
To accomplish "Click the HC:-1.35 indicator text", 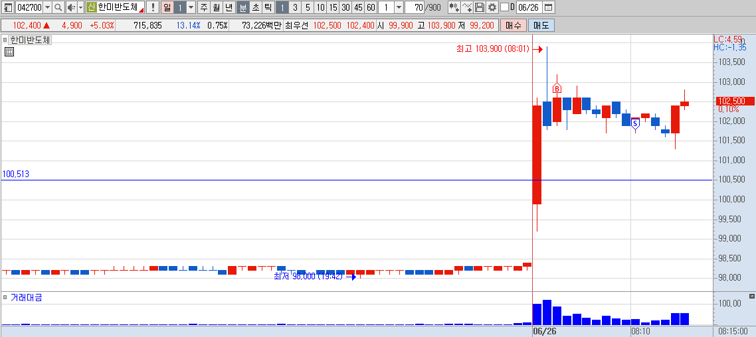I will coord(729,47).
